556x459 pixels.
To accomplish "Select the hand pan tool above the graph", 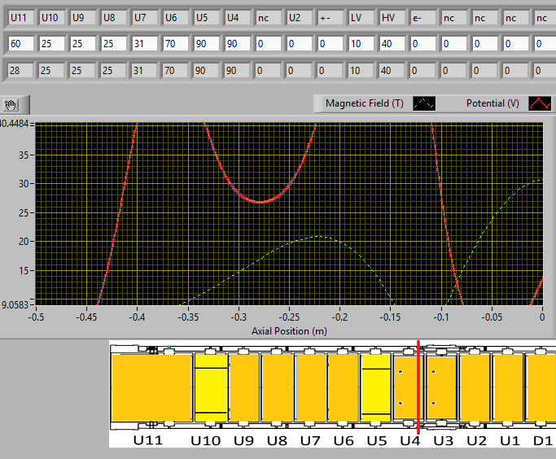I will point(12,104).
